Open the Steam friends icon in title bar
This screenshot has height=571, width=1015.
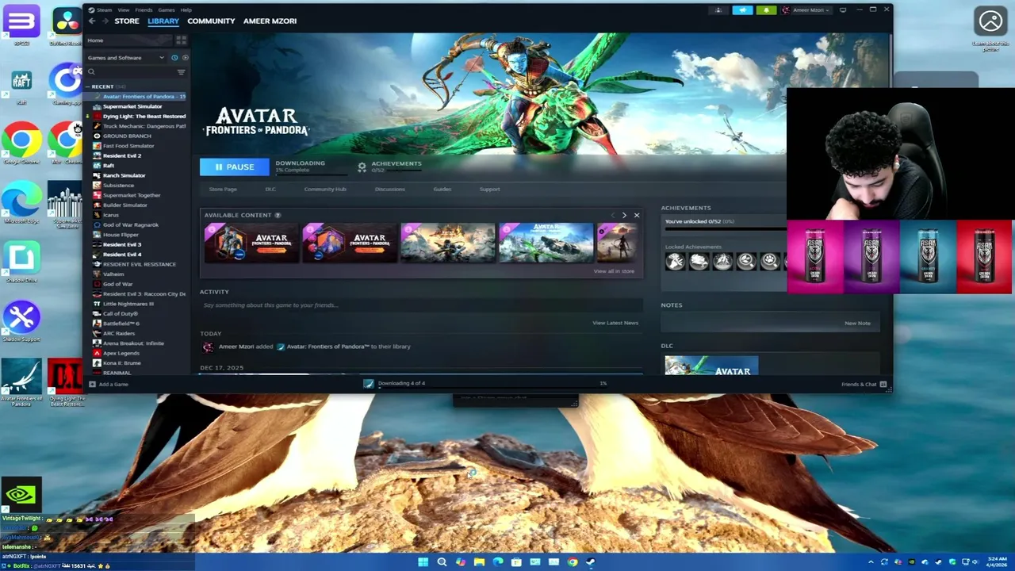[718, 10]
